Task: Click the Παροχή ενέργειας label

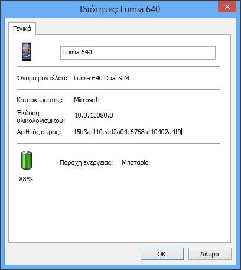Action: (86, 162)
